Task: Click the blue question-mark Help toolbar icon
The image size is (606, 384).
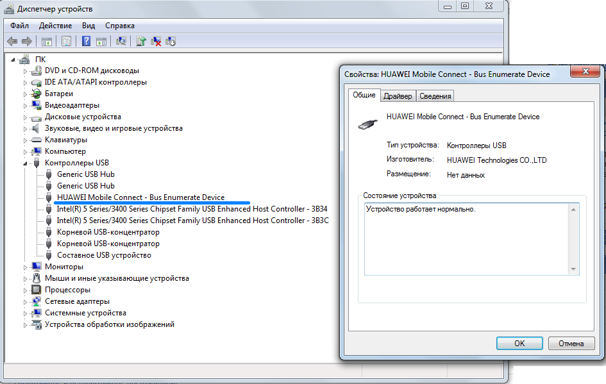Action: 86,41
